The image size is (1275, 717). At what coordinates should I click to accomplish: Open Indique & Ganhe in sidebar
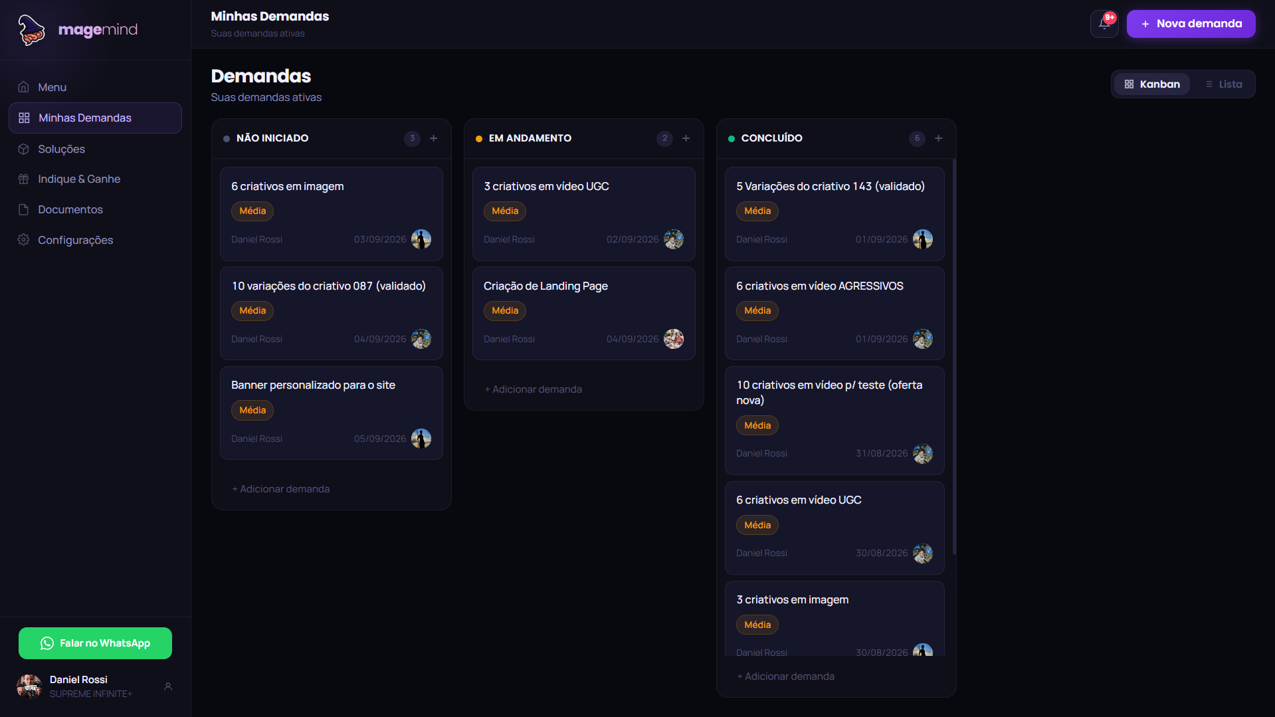tap(95, 179)
